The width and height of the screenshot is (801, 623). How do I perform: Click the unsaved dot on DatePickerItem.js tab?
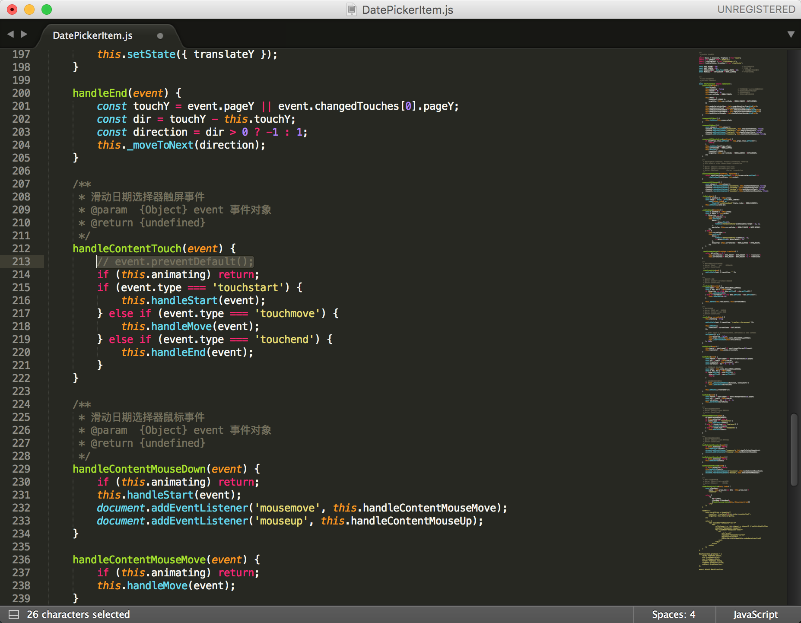(160, 36)
